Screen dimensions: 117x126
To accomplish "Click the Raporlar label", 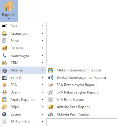I will [x=9, y=15].
